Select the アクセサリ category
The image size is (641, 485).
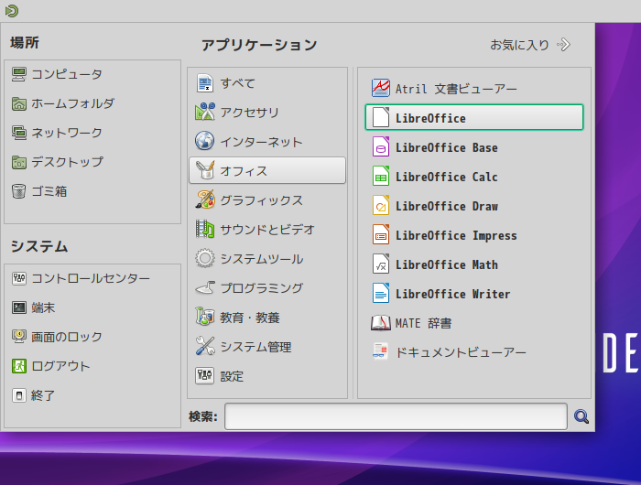pos(267,112)
